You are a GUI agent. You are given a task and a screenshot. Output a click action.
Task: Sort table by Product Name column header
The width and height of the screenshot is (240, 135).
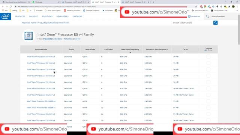click(x=41, y=49)
